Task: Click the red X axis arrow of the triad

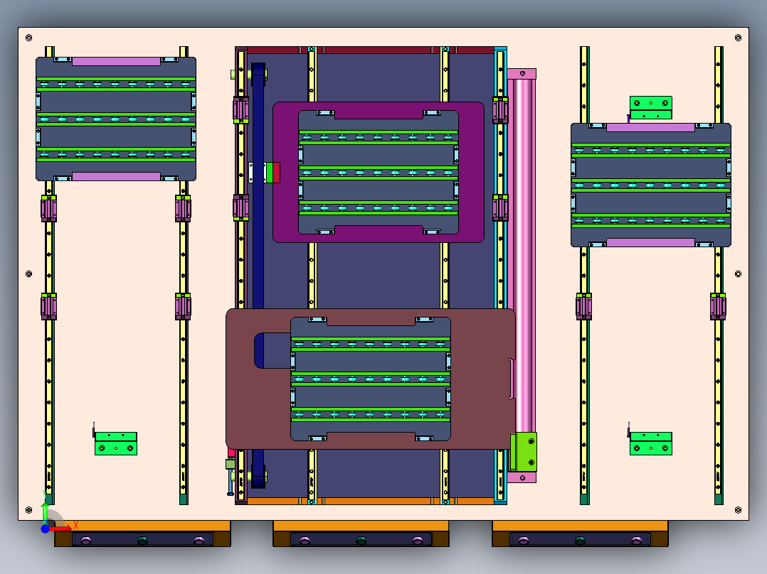Action: (60, 529)
